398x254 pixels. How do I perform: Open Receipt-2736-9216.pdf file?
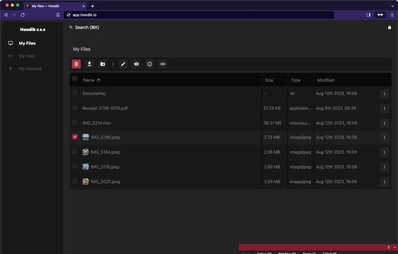105,108
